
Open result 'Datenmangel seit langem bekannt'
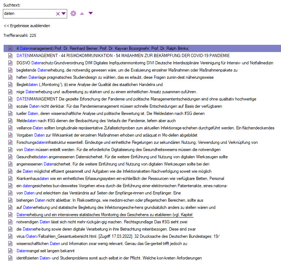46,251
